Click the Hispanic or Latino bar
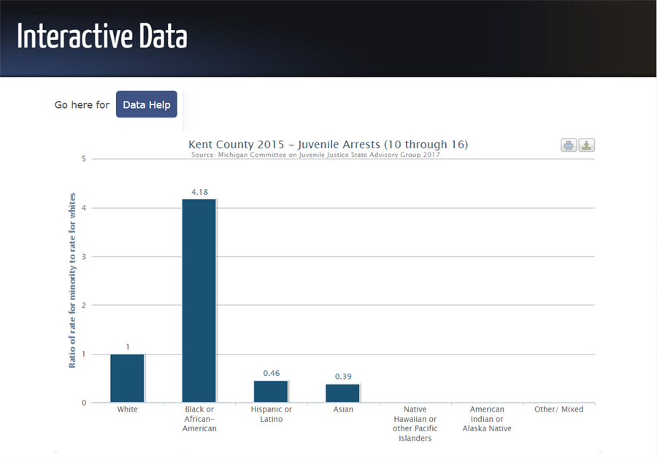The image size is (657, 459). 271,391
